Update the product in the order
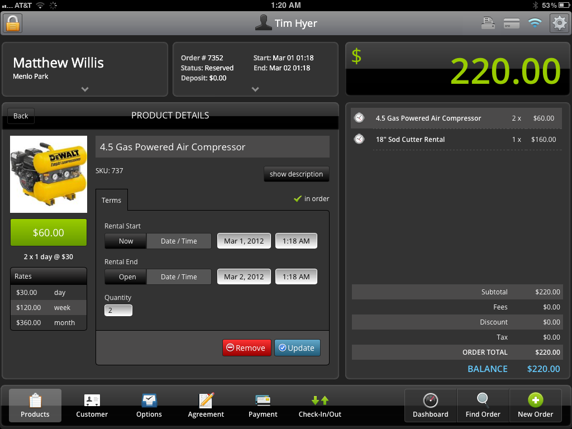Viewport: 572px width, 429px height. point(297,347)
